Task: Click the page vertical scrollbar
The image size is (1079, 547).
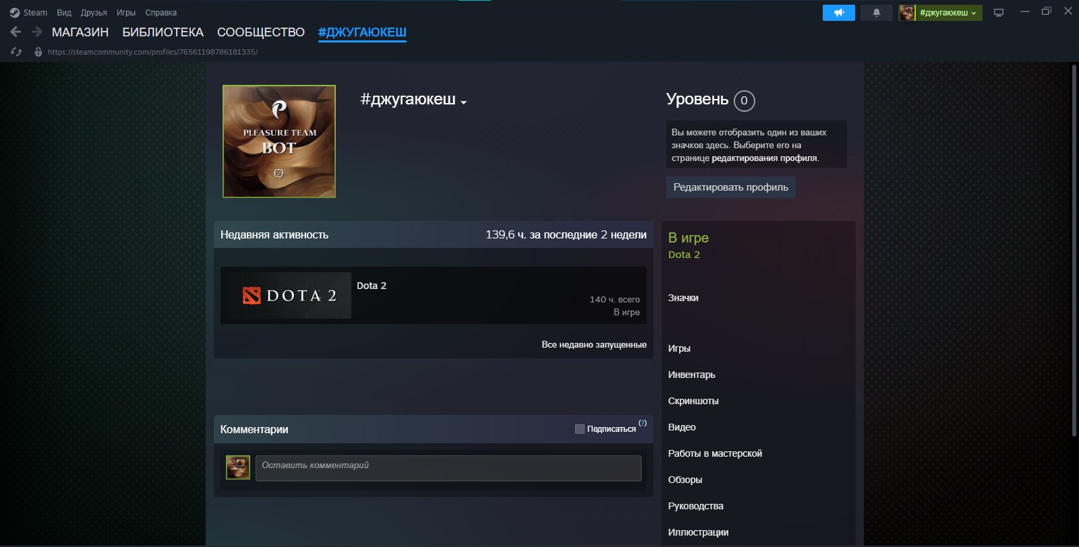Action: (x=1074, y=249)
